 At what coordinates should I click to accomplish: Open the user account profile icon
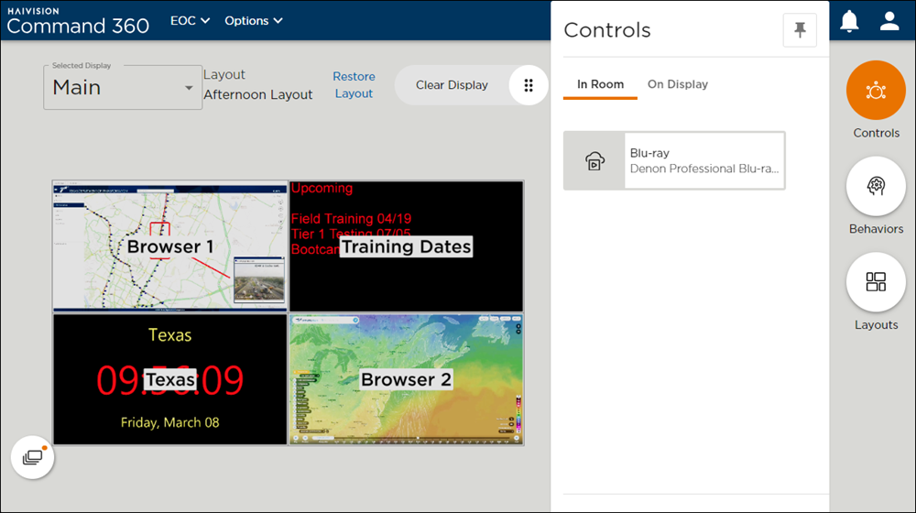pyautogui.click(x=889, y=21)
